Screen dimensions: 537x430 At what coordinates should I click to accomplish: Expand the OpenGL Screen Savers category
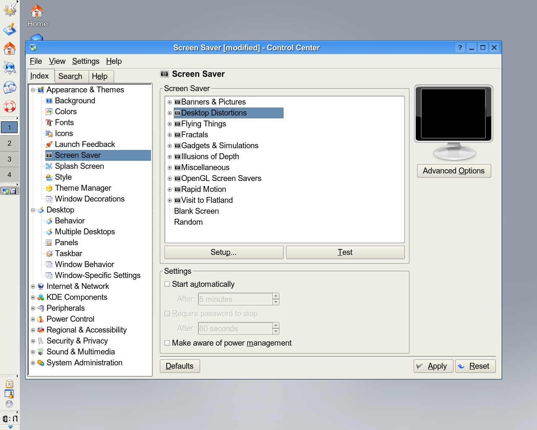coord(169,178)
